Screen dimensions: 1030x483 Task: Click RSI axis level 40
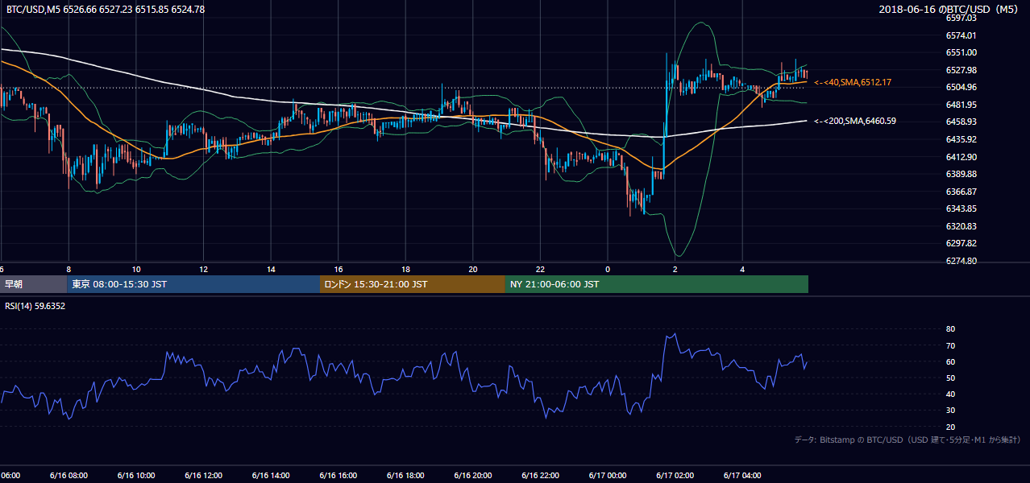(x=950, y=394)
